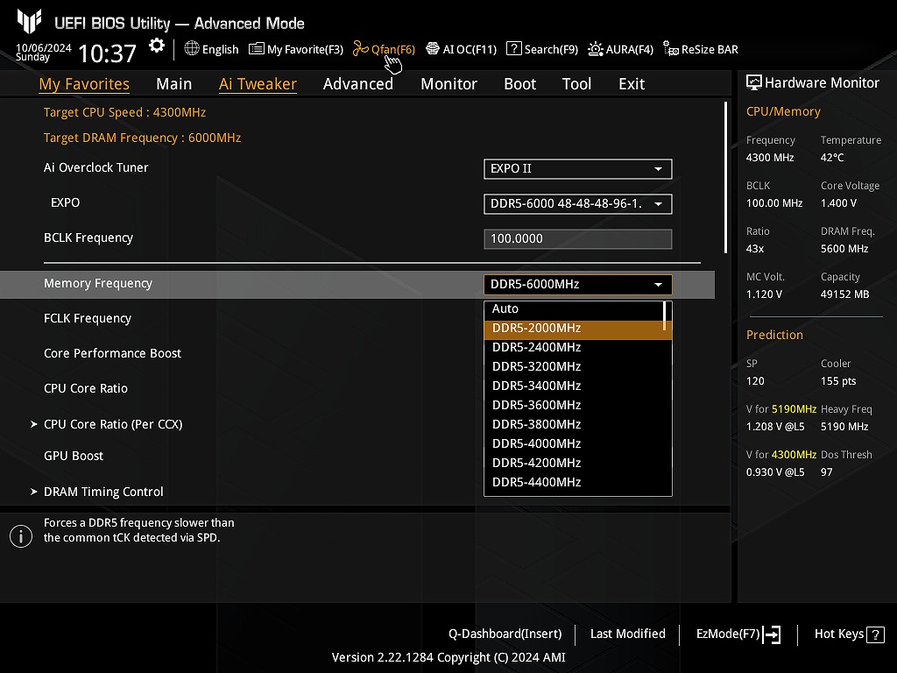Switch to Main tab
897x673 pixels.
click(x=174, y=84)
